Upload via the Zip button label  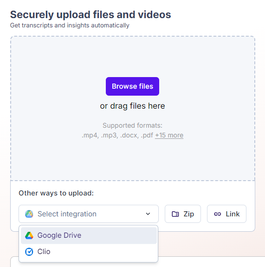tap(189, 214)
